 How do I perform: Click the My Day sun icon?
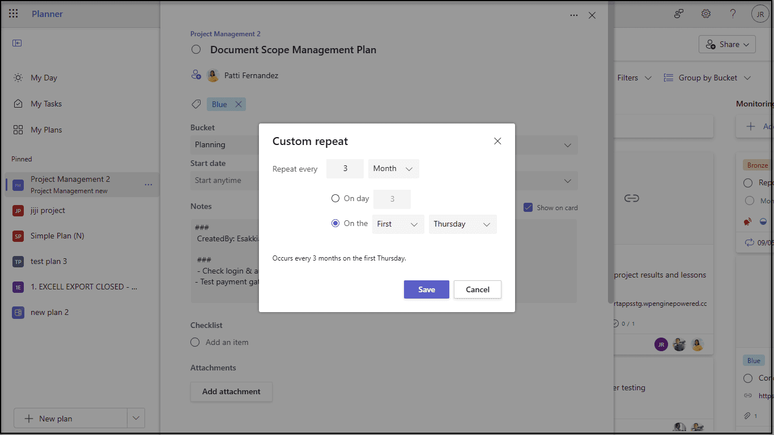pyautogui.click(x=18, y=78)
